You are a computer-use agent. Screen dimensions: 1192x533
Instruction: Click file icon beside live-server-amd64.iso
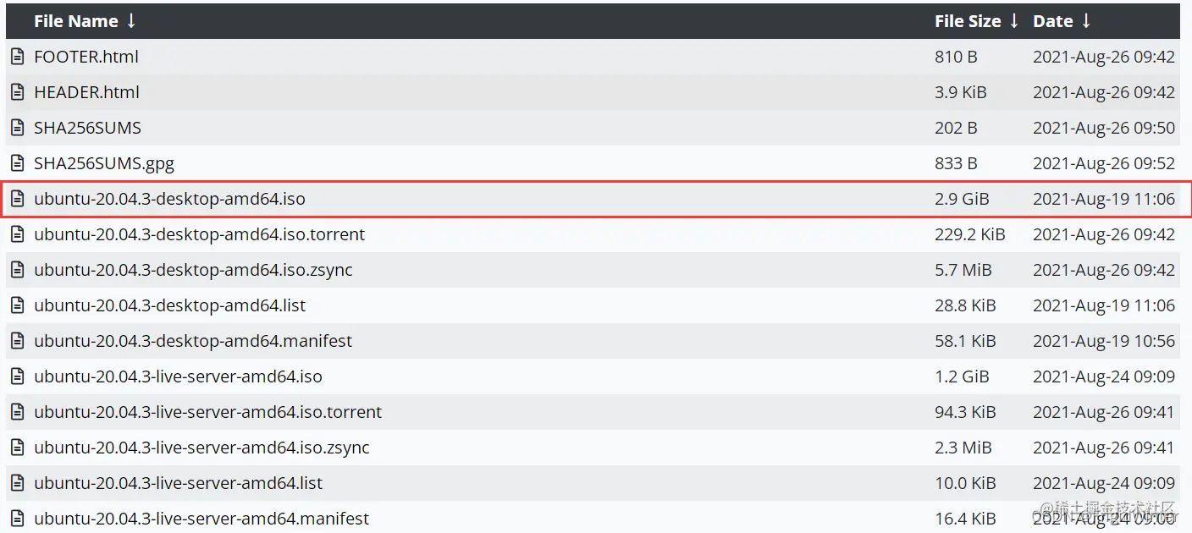coord(17,376)
